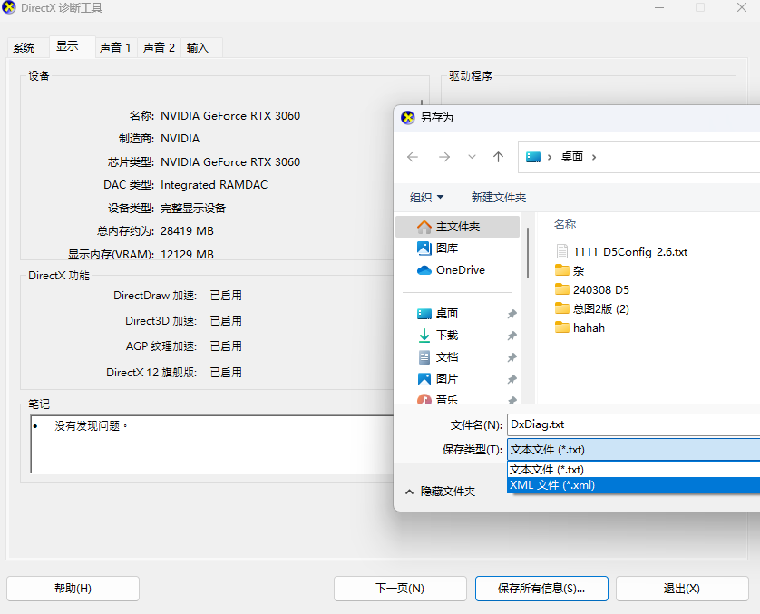The height and width of the screenshot is (614, 760).
Task: Minimize the DirectX 诊断工具 window
Action: 659,8
